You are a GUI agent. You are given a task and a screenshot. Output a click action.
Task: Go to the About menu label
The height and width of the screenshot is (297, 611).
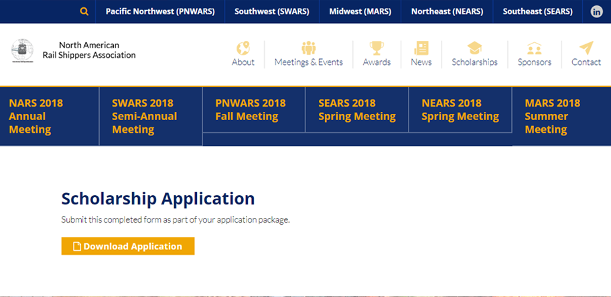243,62
